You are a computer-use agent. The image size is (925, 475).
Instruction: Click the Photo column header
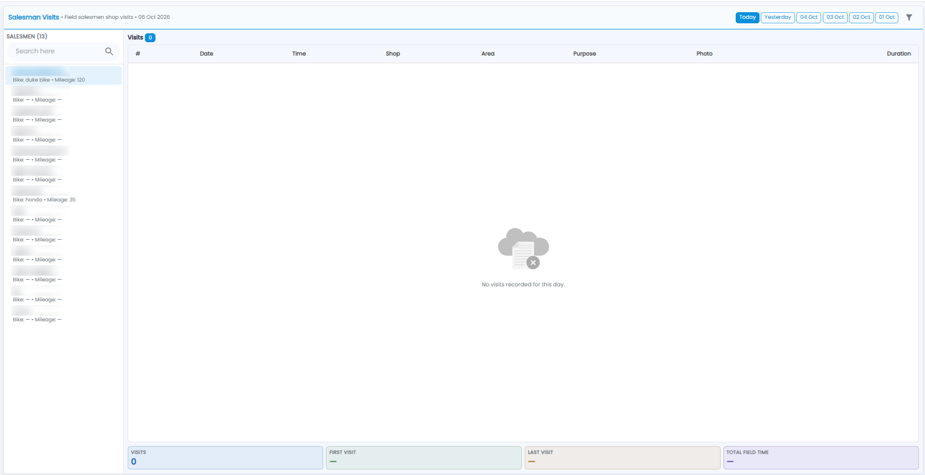[704, 54]
